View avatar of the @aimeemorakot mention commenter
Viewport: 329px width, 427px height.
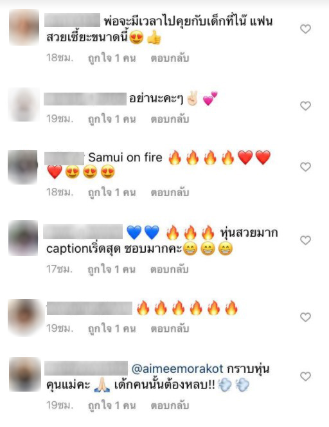point(25,374)
